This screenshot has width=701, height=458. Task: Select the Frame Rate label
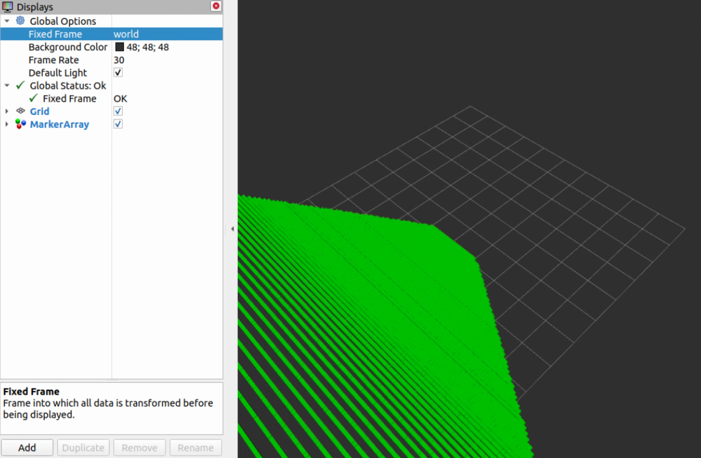(x=54, y=60)
